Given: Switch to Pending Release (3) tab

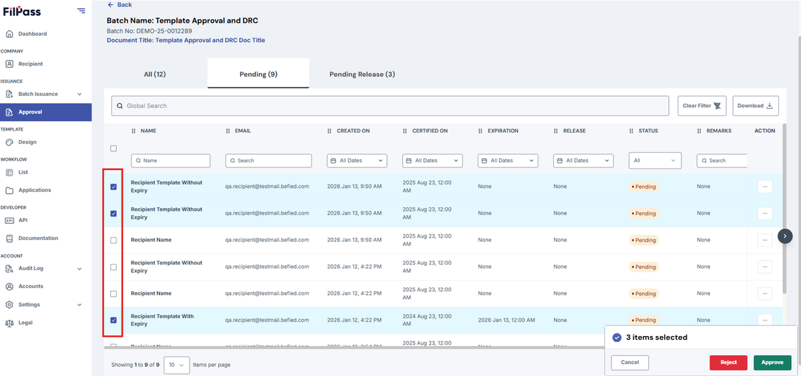Looking at the screenshot, I should pos(362,74).
